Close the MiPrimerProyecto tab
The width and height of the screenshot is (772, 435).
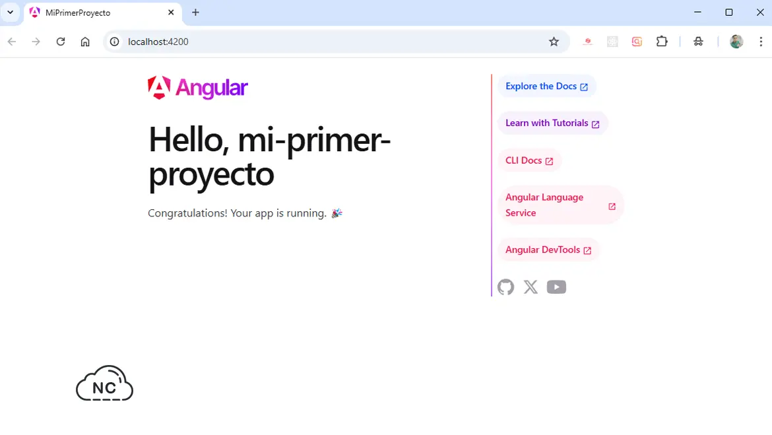[171, 13]
